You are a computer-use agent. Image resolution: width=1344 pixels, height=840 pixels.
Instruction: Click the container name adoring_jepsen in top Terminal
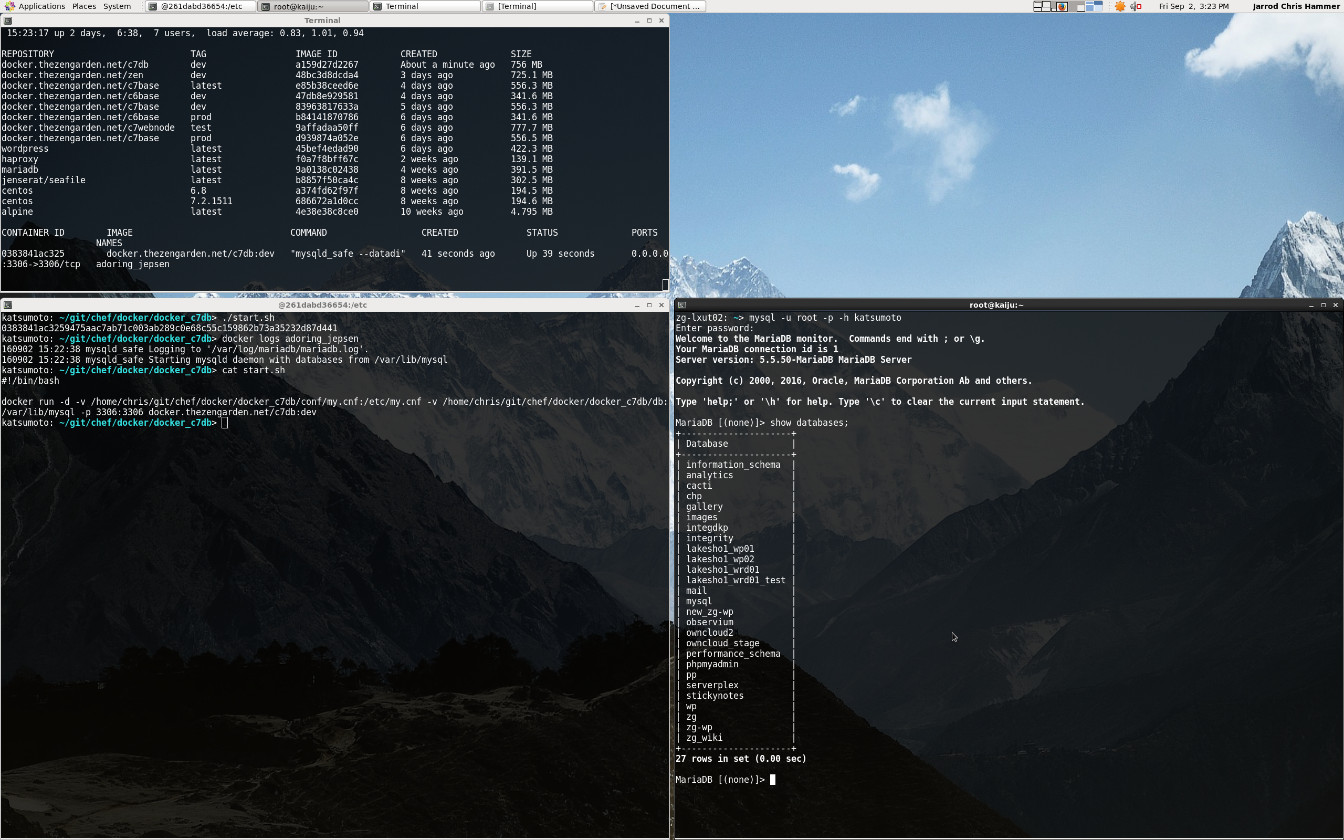click(133, 265)
